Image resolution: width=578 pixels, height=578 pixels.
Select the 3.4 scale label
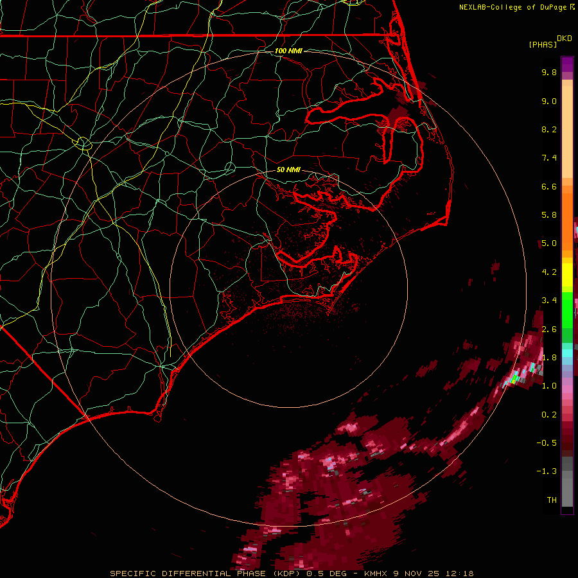549,301
